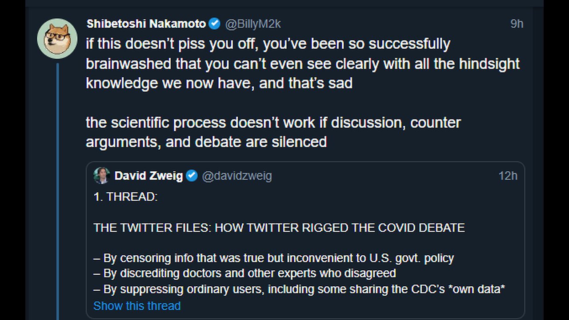Click the Shibetoshi Nakamoto display name
The width and height of the screenshot is (569, 320).
[x=146, y=24]
